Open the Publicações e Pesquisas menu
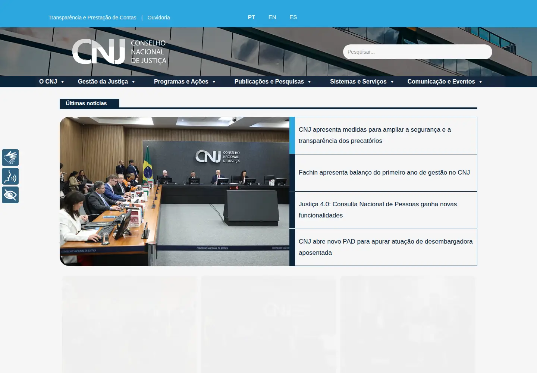The image size is (537, 373). point(269,81)
